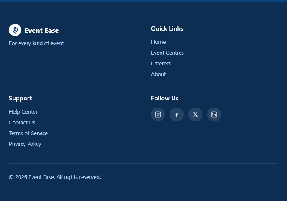Open the Privacy Policy link

tap(25, 144)
